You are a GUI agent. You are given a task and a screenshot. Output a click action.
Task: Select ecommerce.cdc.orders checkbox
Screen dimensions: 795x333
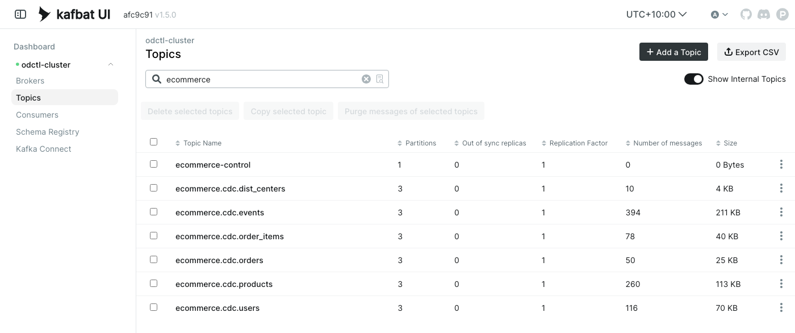point(153,259)
